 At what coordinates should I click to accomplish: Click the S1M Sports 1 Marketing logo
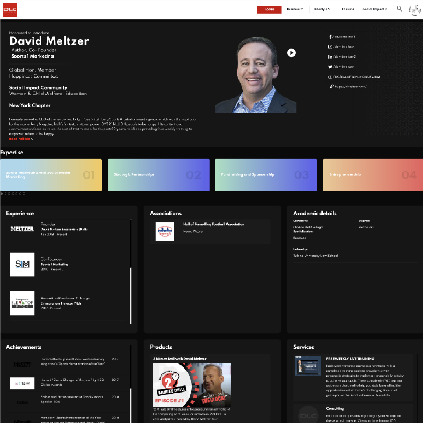pos(22,264)
